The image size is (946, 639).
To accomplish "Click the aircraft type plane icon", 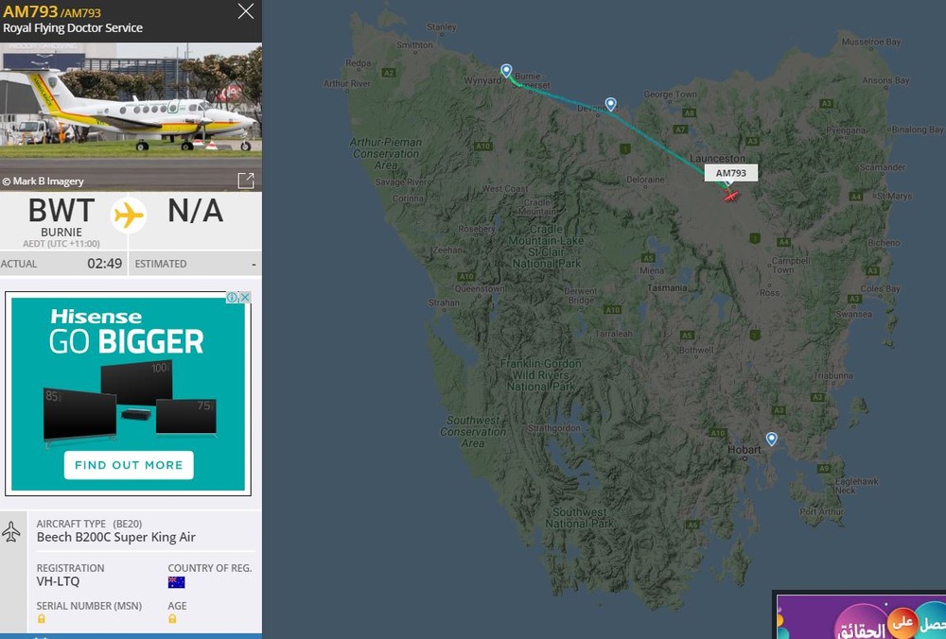I will click(11, 531).
